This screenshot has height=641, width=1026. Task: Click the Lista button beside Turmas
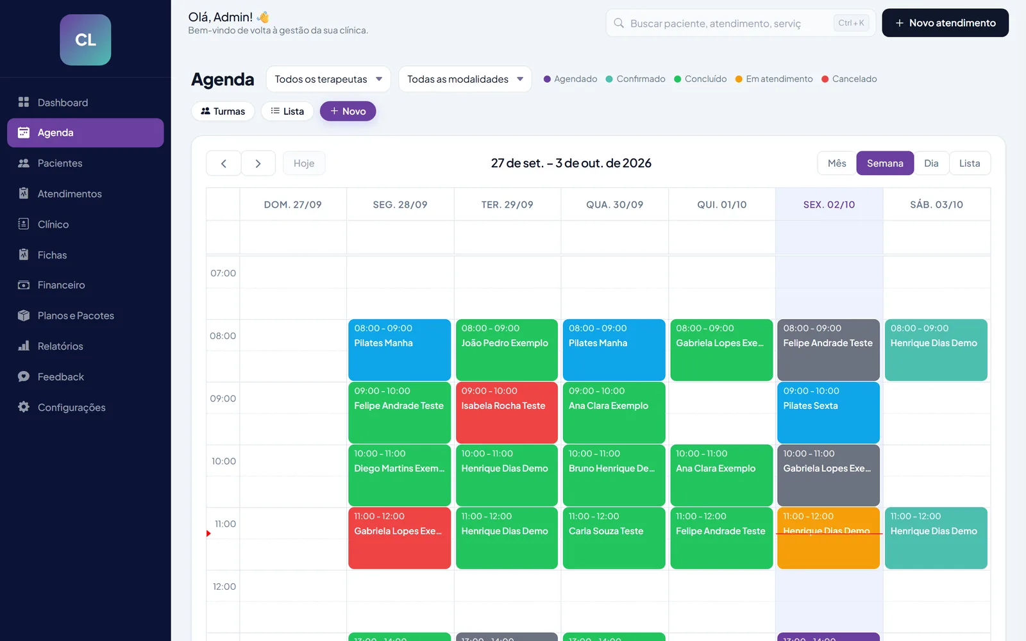tap(287, 111)
